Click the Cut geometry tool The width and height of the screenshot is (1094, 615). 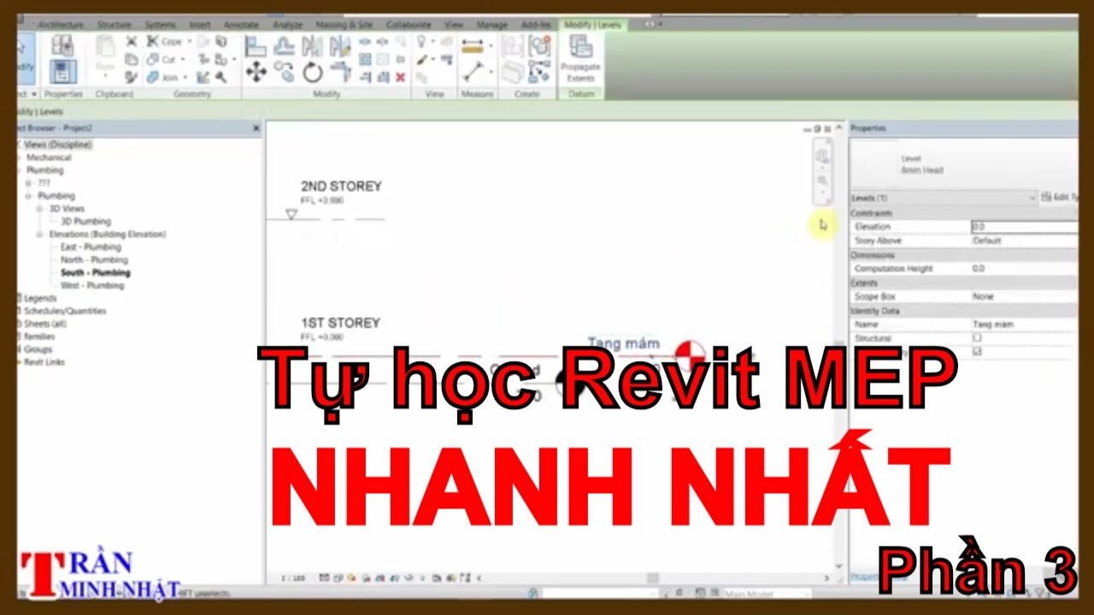tap(162, 59)
